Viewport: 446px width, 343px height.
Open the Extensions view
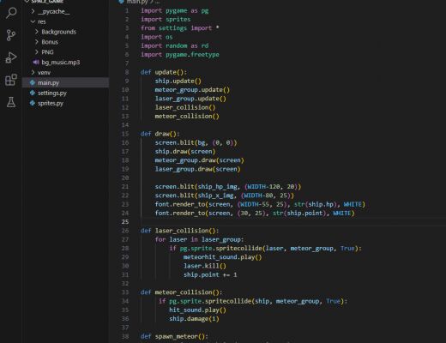[x=11, y=80]
